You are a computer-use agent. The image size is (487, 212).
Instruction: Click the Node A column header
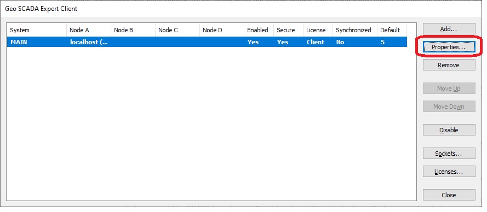click(x=89, y=30)
